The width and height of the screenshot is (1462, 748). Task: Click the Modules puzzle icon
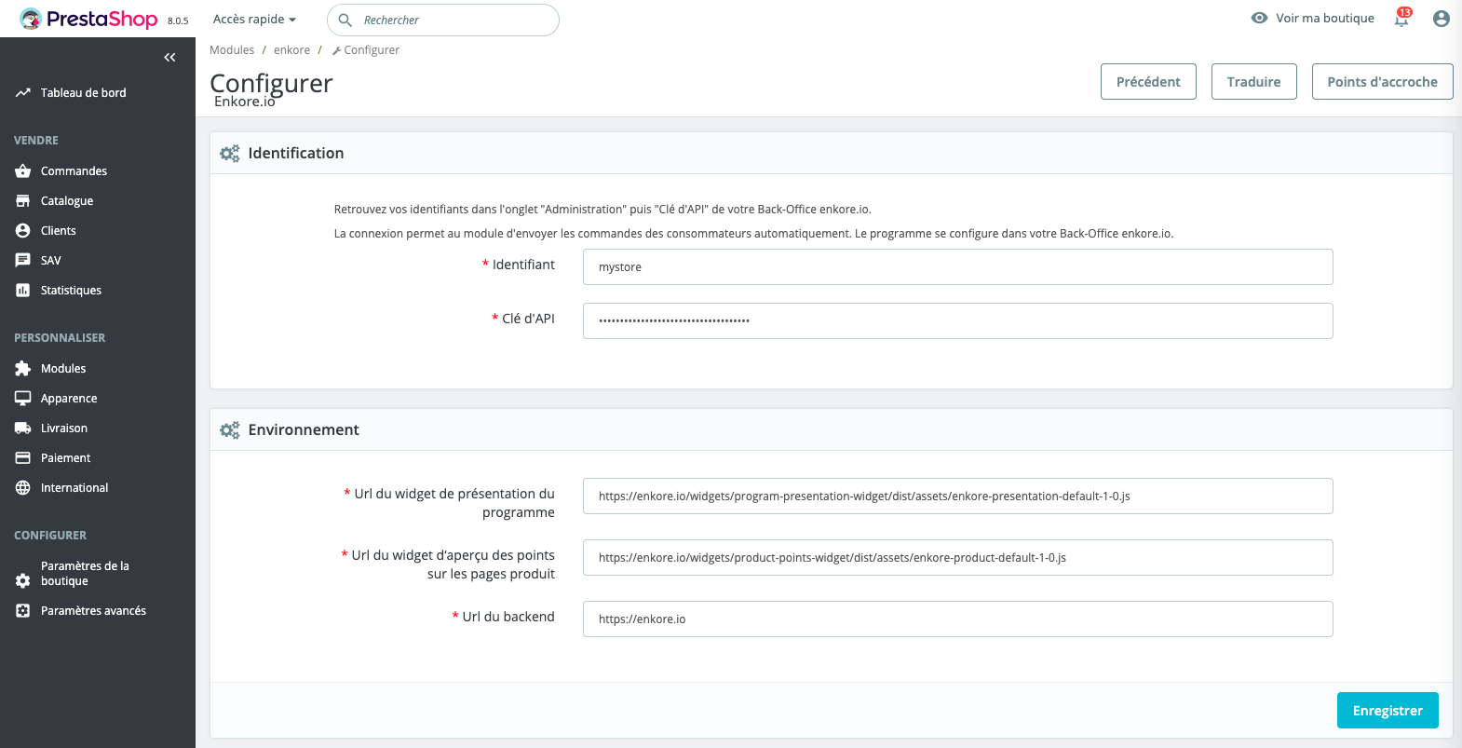point(23,369)
